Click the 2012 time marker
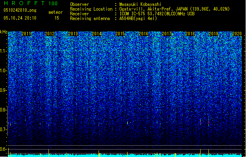This screenshot has width=246, height=157. pos(50,34)
